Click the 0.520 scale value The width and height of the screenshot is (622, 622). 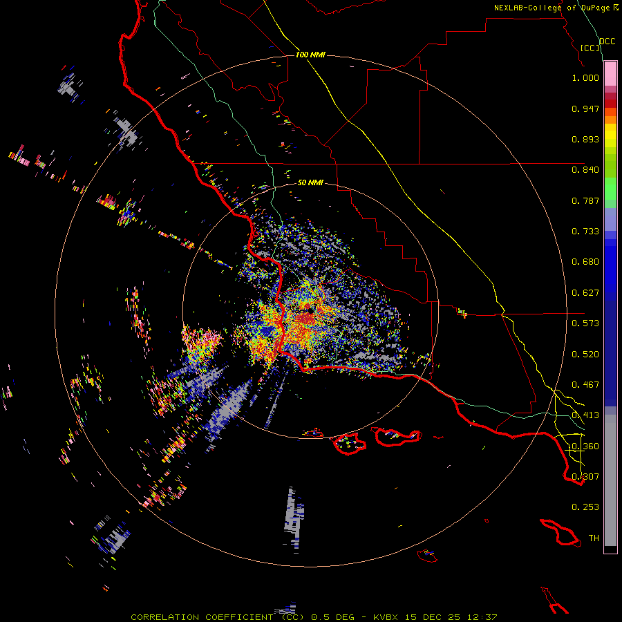tap(585, 355)
